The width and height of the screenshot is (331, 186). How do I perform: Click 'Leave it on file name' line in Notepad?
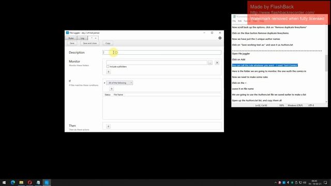click(x=243, y=89)
